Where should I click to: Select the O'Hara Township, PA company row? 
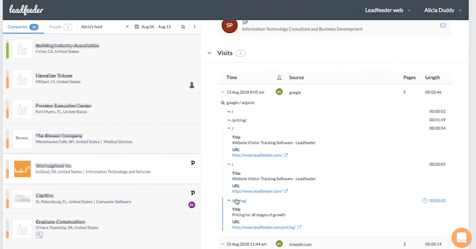point(102,229)
